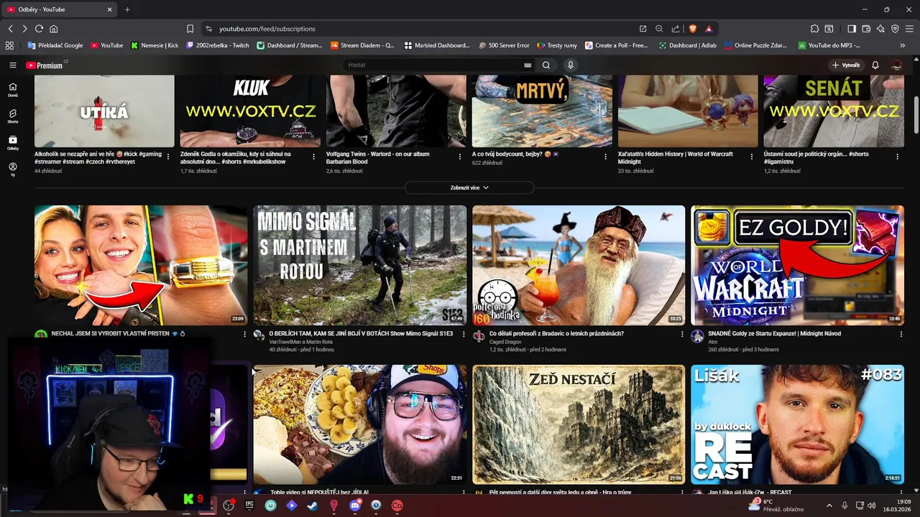Open Brave Rewards triangle icon
The image size is (920, 517).
709,29
